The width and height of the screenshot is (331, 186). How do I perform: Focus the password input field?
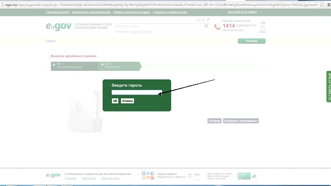tap(136, 92)
